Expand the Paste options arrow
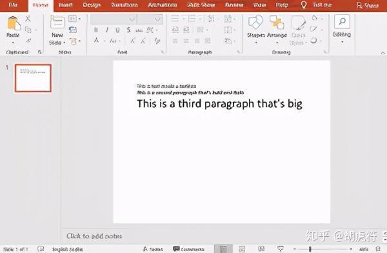Viewport: 387px width, 253px height. (x=13, y=43)
